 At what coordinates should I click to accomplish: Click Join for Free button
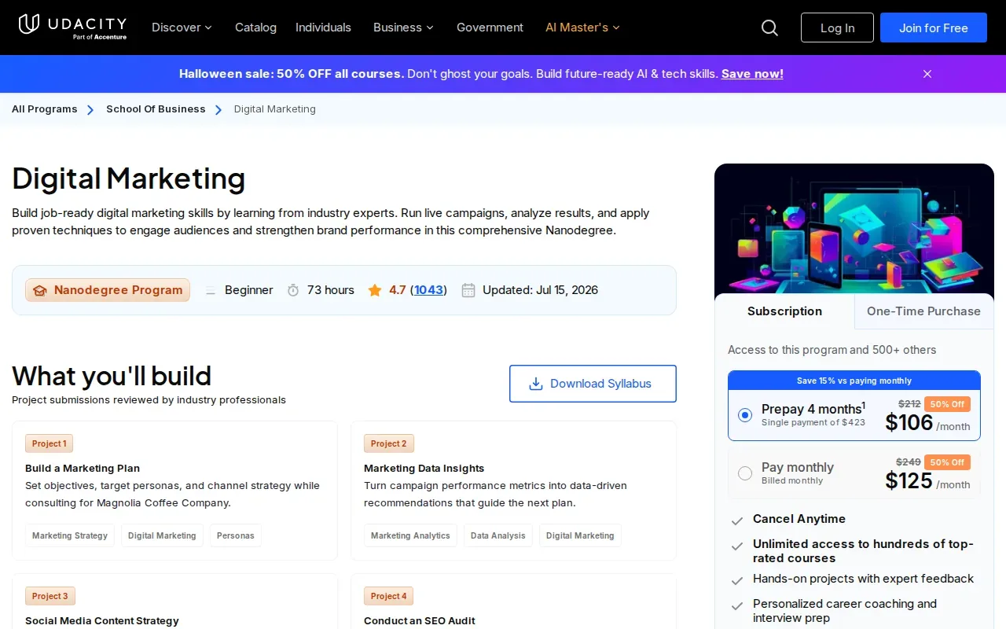[x=934, y=28]
